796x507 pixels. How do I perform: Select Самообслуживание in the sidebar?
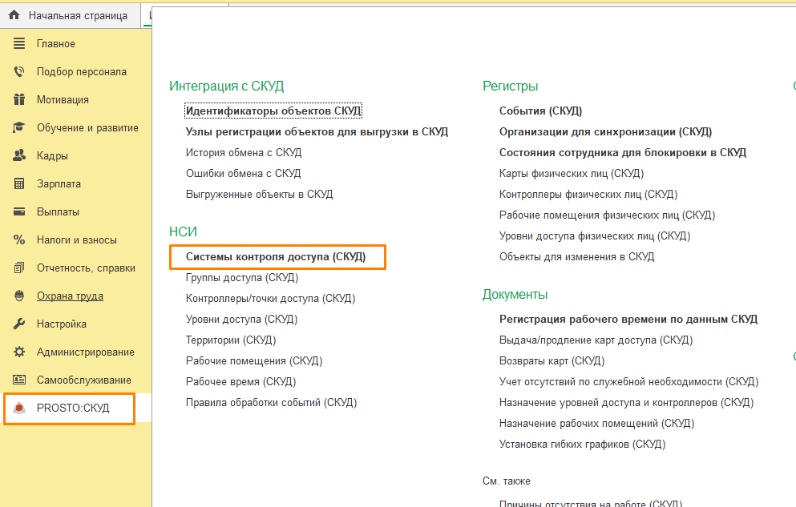(83, 380)
